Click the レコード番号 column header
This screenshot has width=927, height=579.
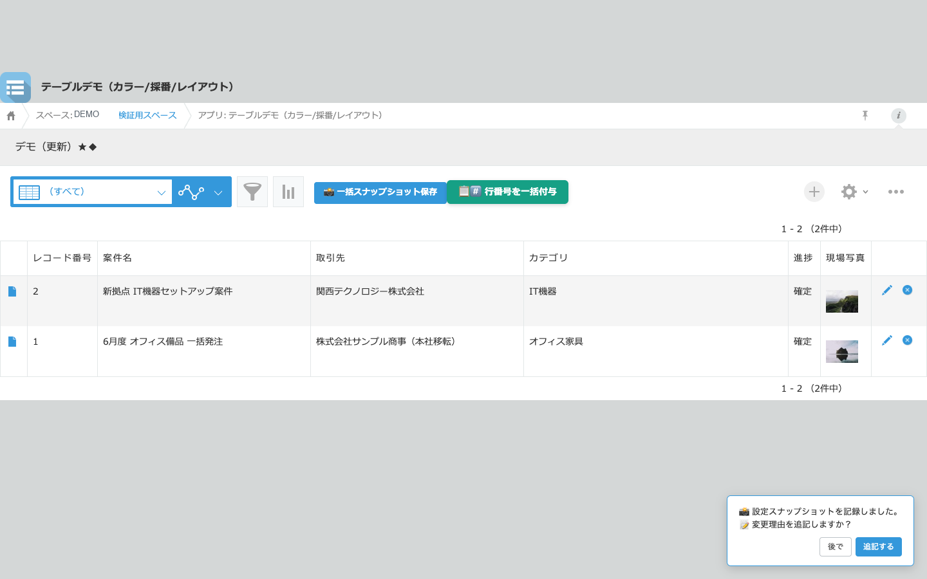point(62,258)
